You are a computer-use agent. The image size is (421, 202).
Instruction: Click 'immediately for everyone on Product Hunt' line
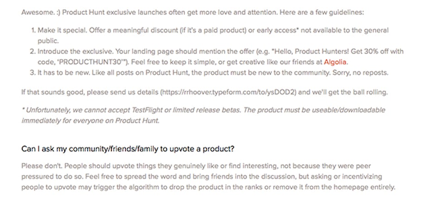pyautogui.click(x=91, y=121)
